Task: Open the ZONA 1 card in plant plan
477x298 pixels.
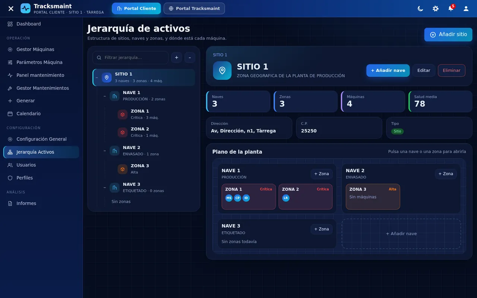Action: click(x=249, y=197)
